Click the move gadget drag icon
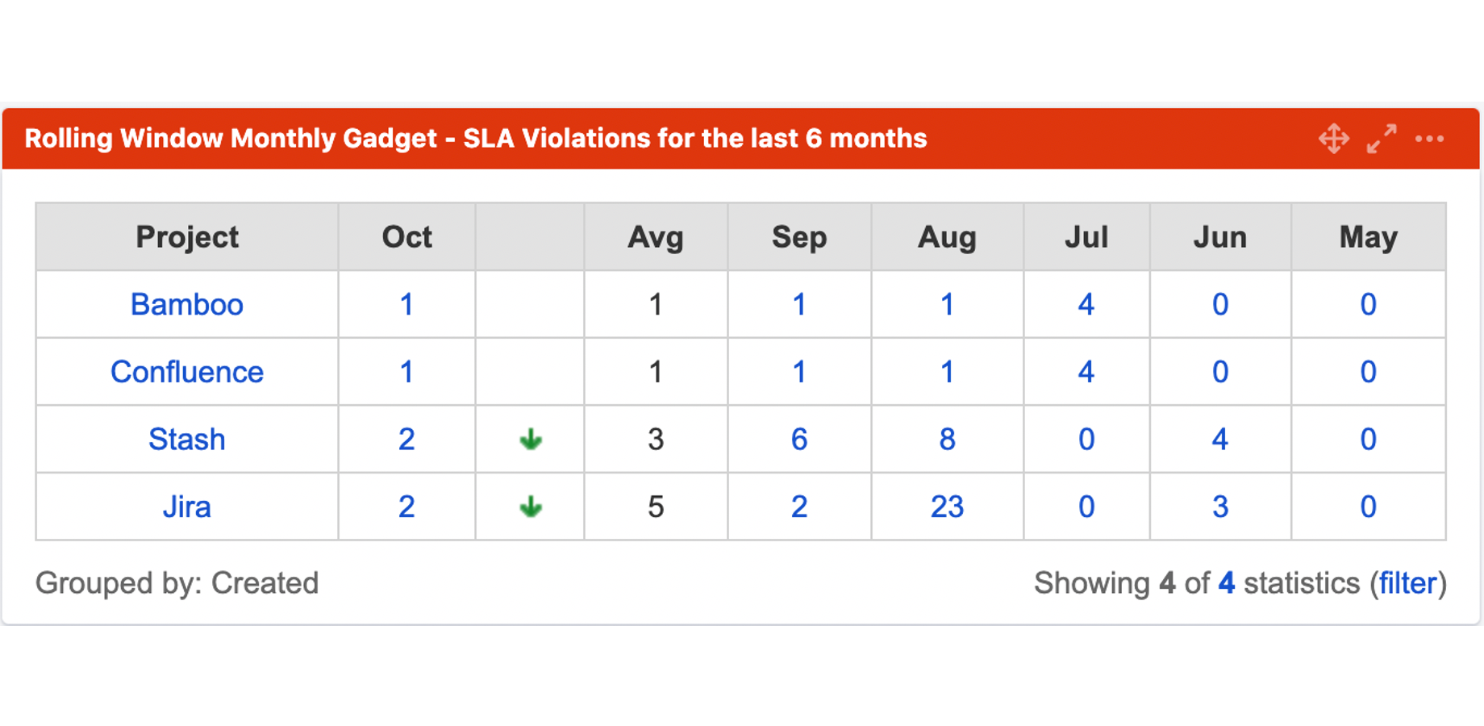This screenshot has height=726, width=1484. [x=1334, y=139]
